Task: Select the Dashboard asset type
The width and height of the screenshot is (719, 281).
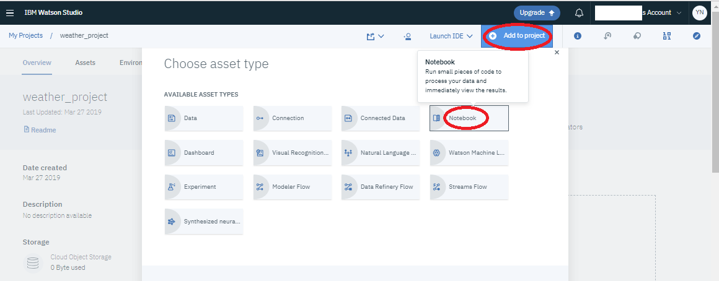Action: pyautogui.click(x=203, y=152)
